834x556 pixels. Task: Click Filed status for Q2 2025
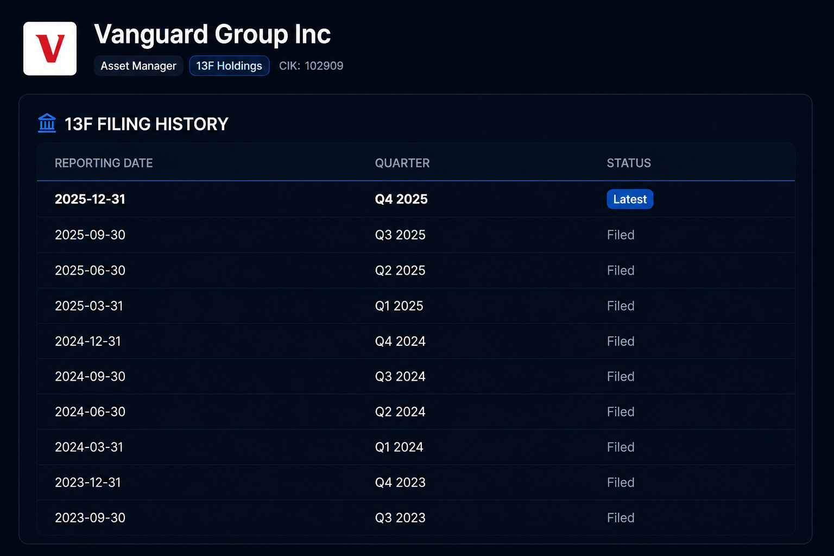point(621,270)
